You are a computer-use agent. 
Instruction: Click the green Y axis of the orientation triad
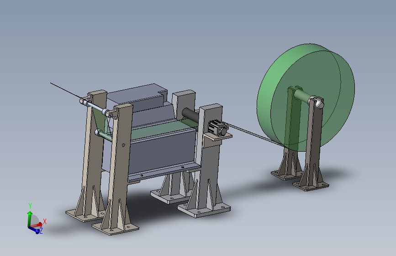(x=30, y=219)
